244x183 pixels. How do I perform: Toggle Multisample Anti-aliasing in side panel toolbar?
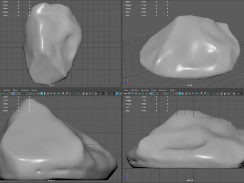[x=208, y=94]
